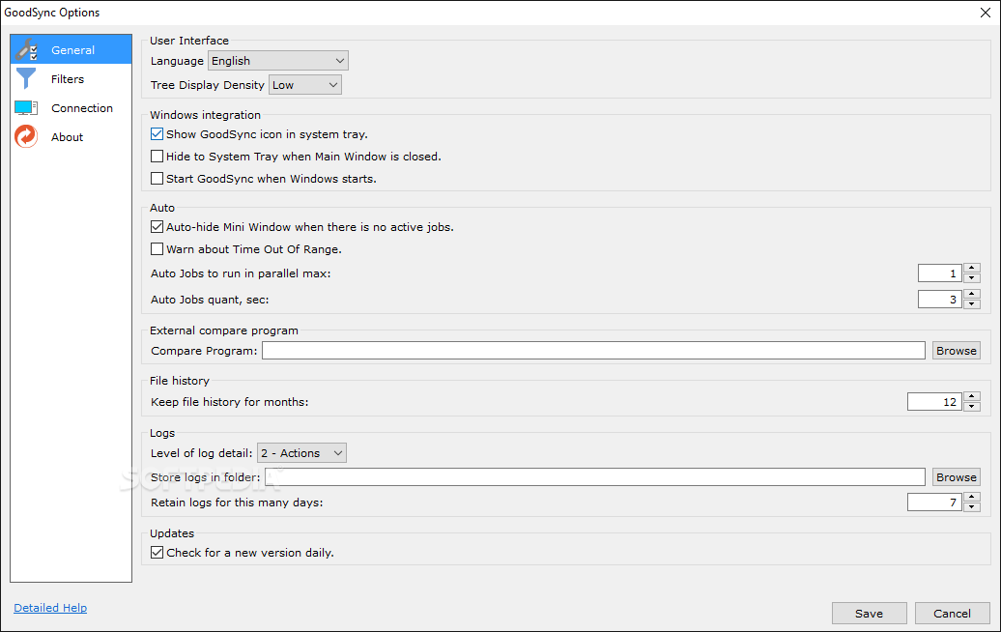Open the Level of log detail dropdown

(302, 453)
